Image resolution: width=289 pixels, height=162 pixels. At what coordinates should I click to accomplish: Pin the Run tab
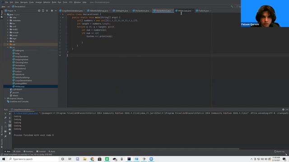tap(5, 136)
